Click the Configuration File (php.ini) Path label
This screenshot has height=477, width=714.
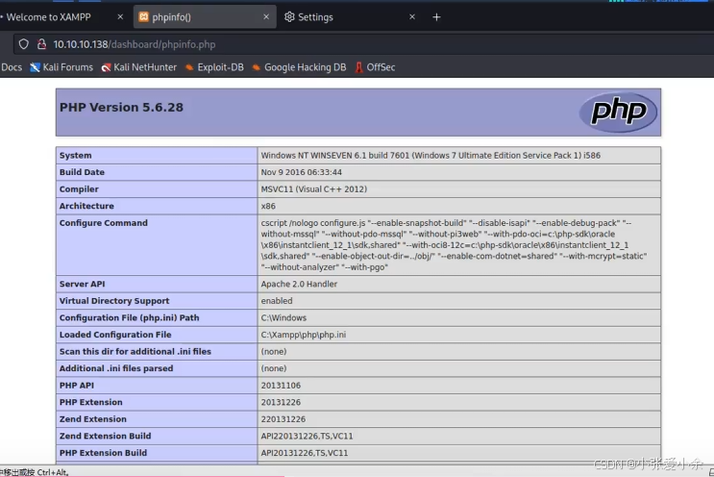[130, 317]
